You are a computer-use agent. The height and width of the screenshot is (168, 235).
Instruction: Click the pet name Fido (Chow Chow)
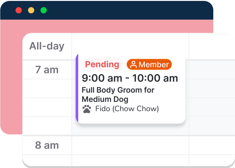(127, 109)
